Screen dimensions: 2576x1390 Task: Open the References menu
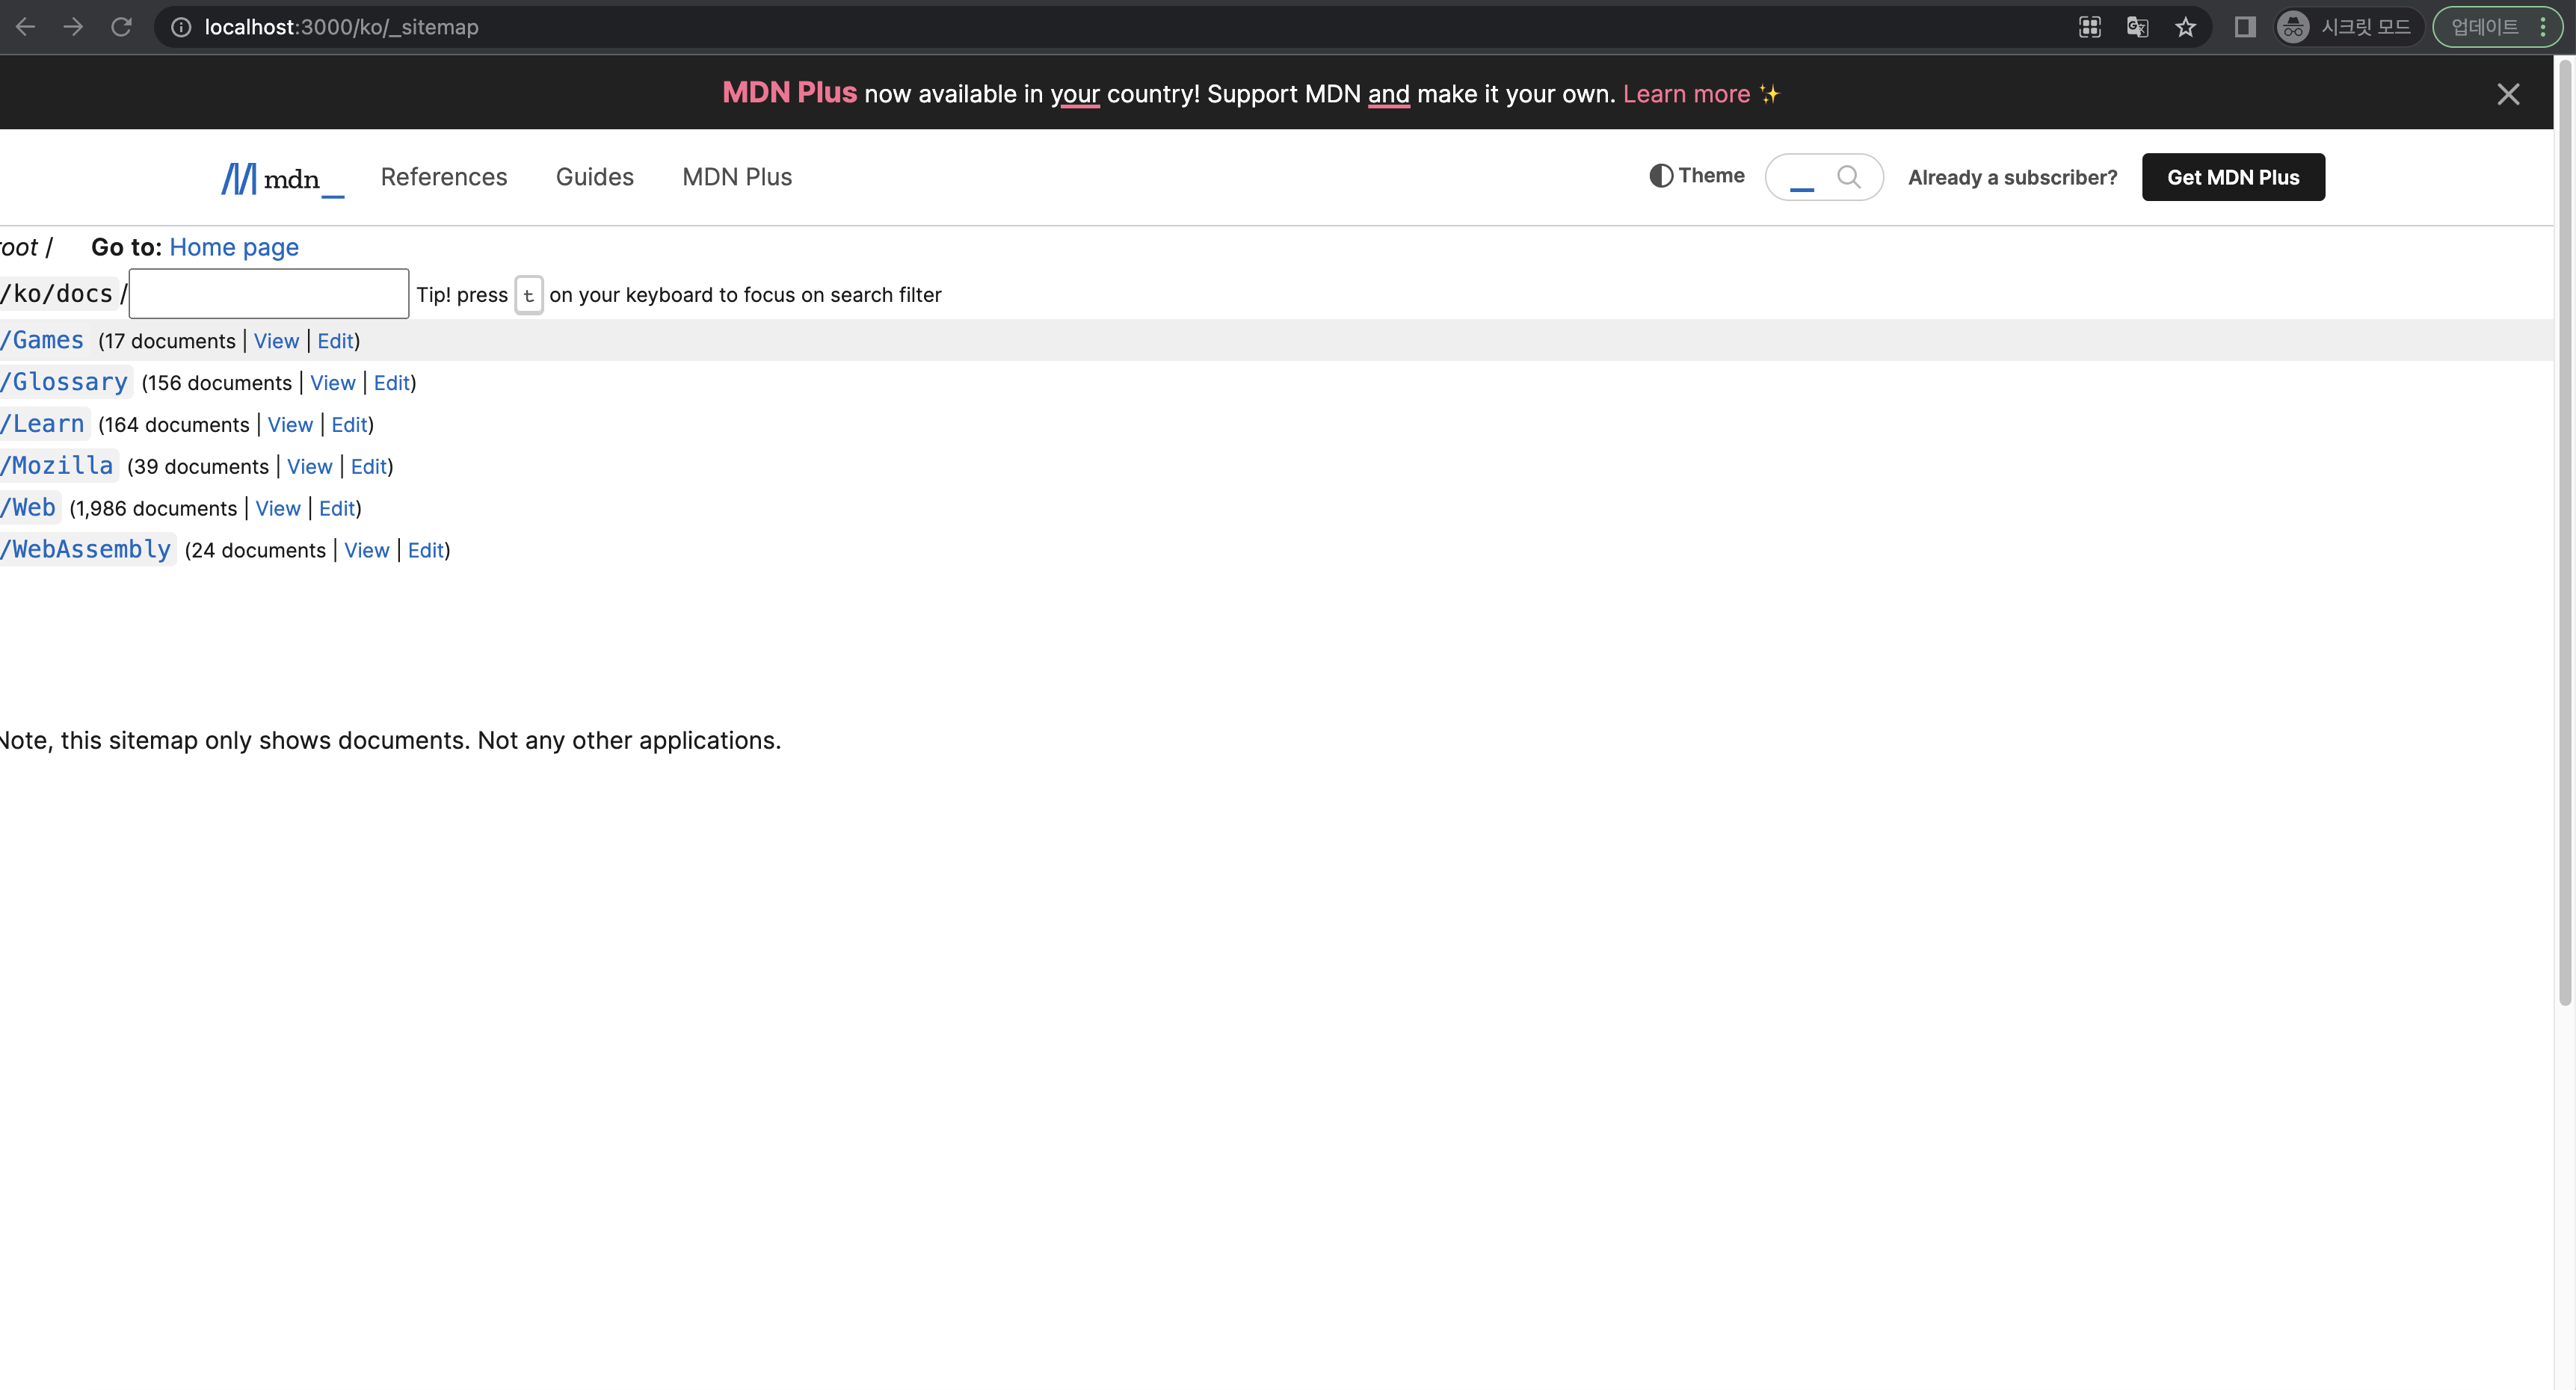[444, 177]
